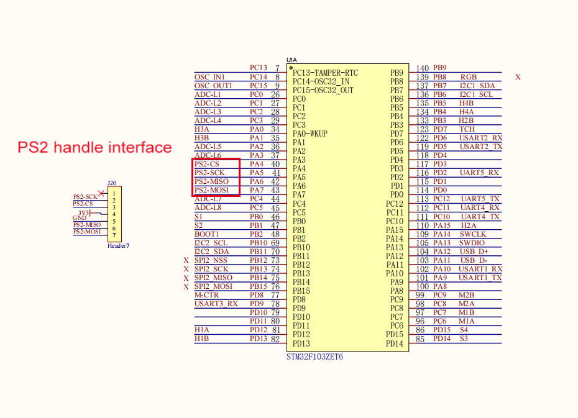
Task: Select the I2C2_SCL net label
Action: coord(211,243)
